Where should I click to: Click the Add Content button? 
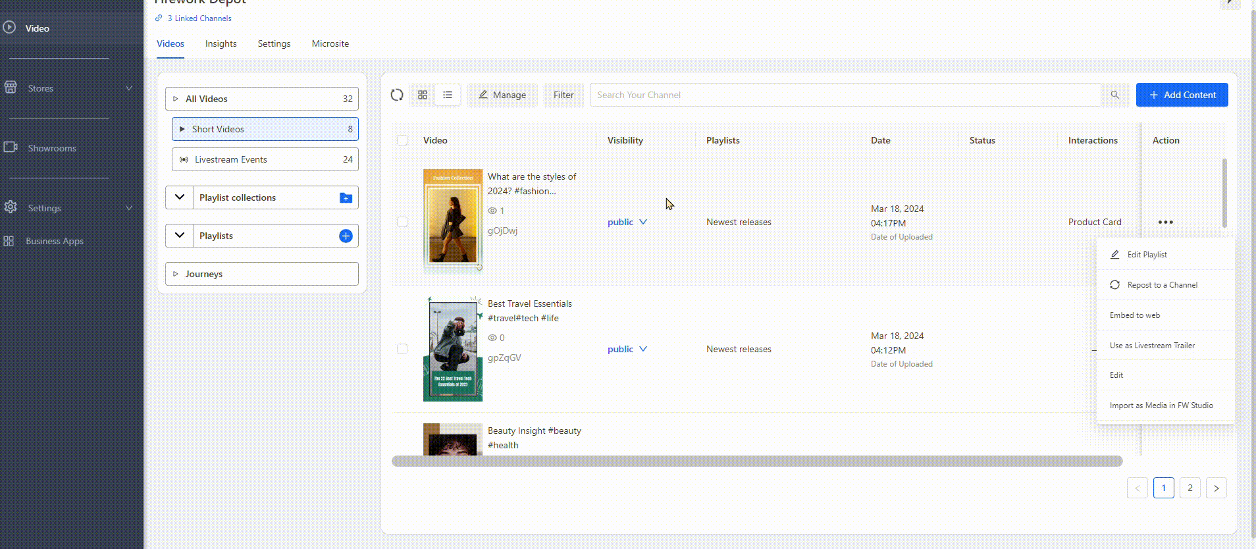pos(1182,95)
